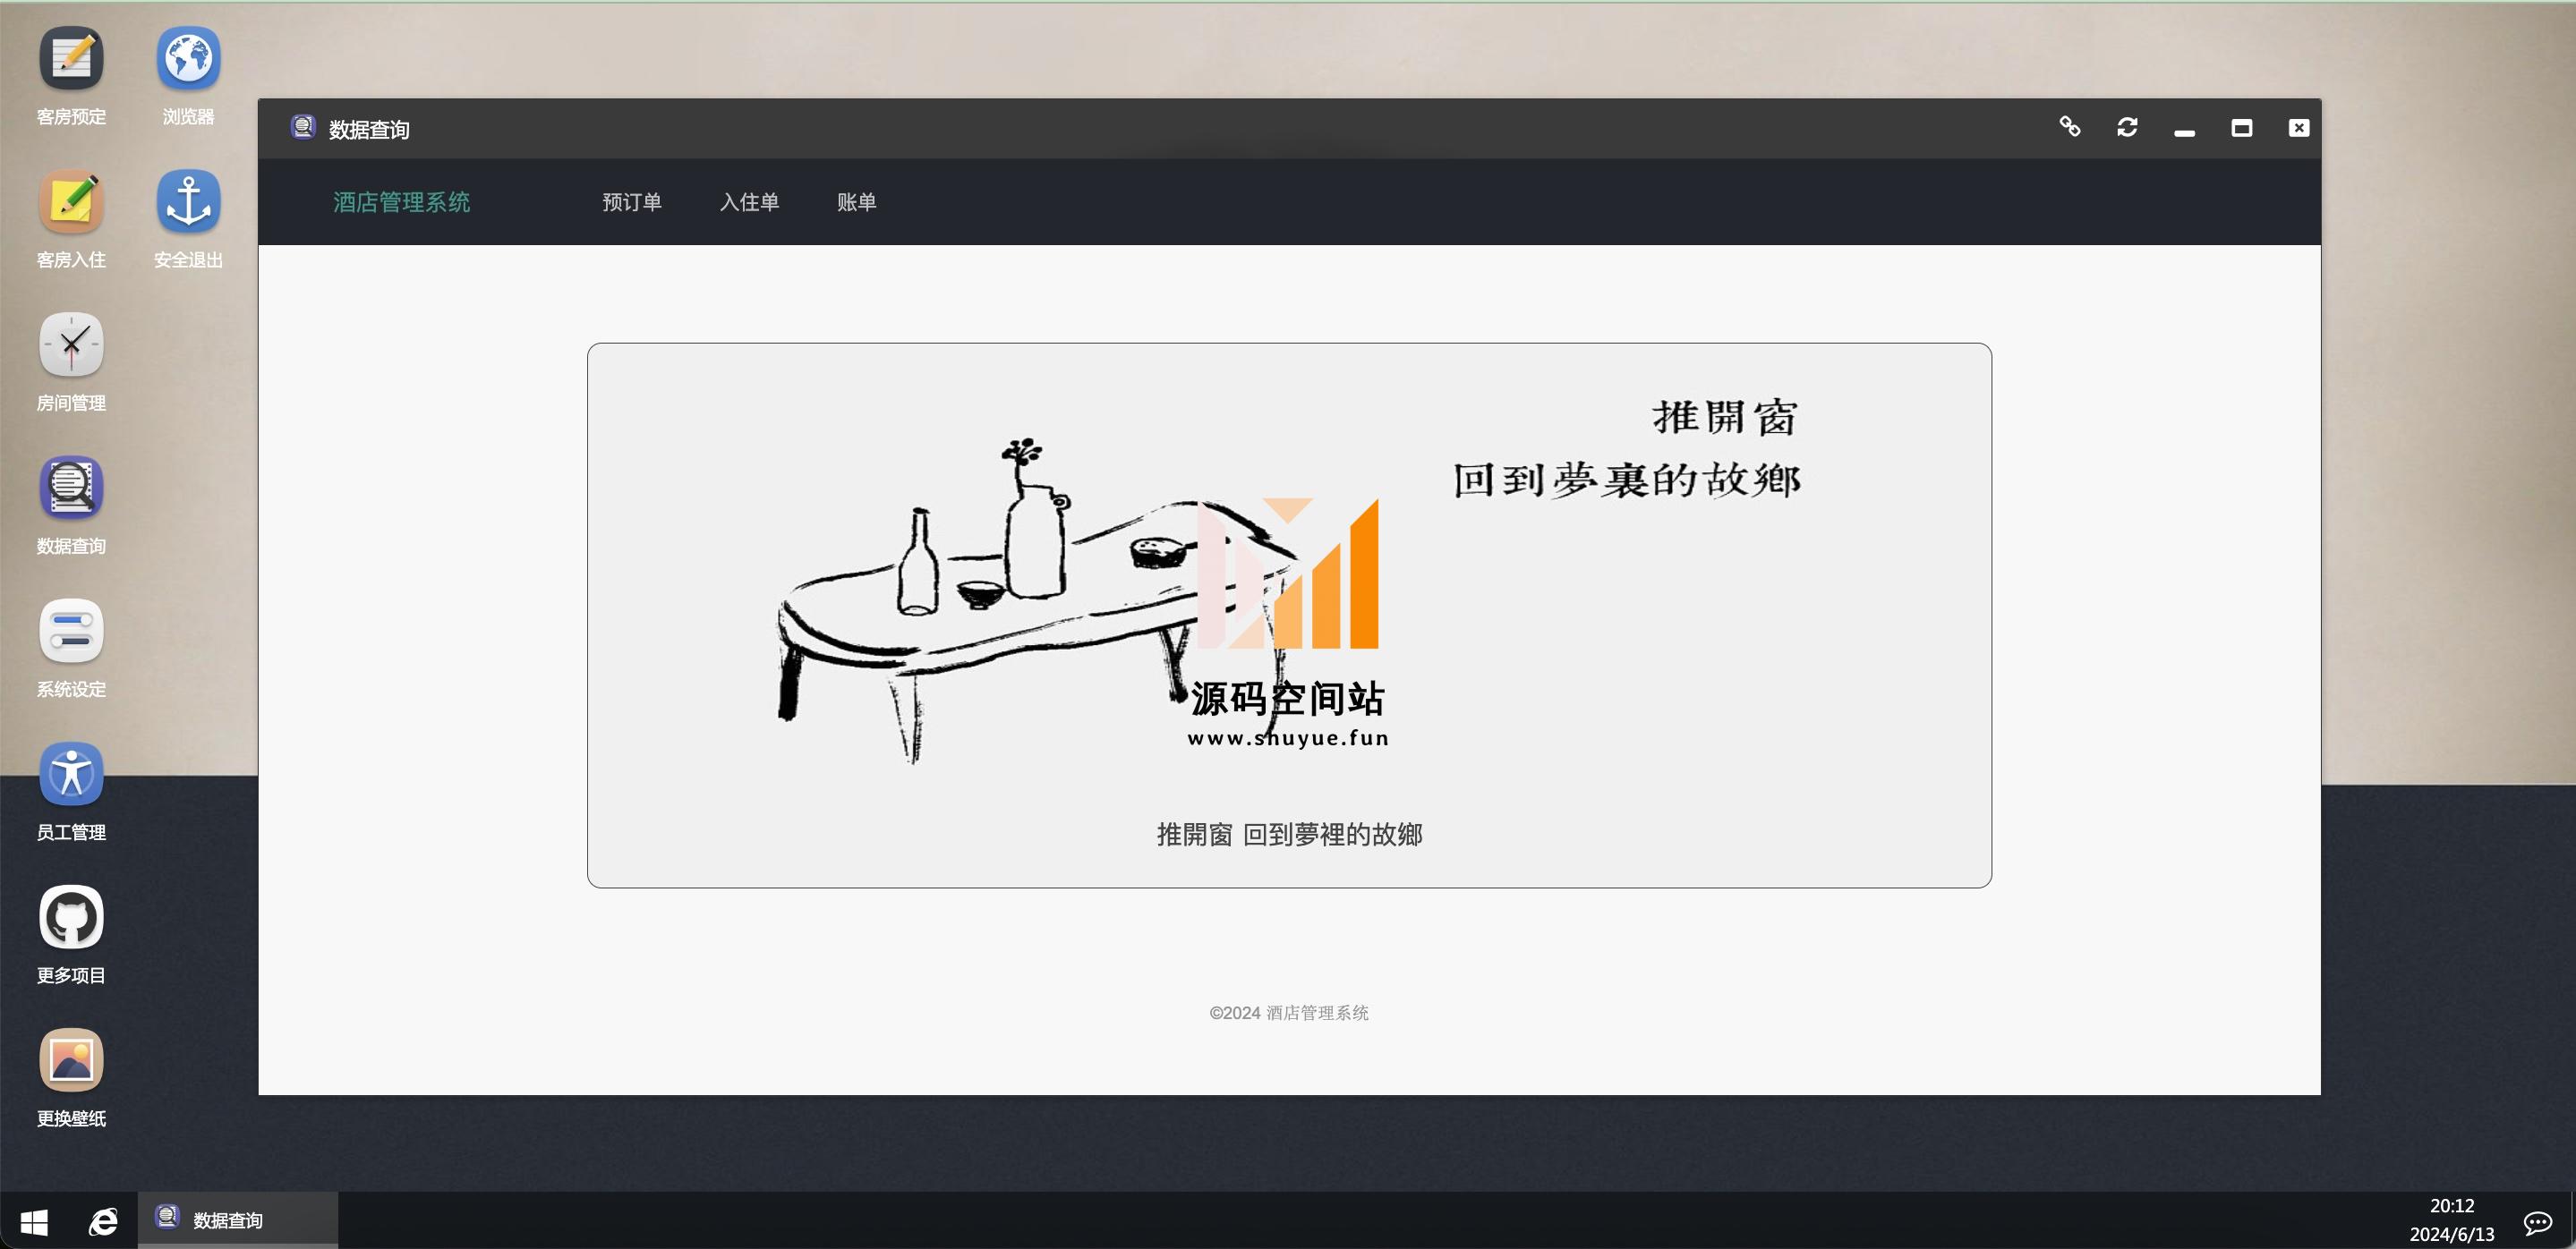Image resolution: width=2576 pixels, height=1249 pixels.
Task: Open the 账单 menu item
Action: [x=857, y=202]
